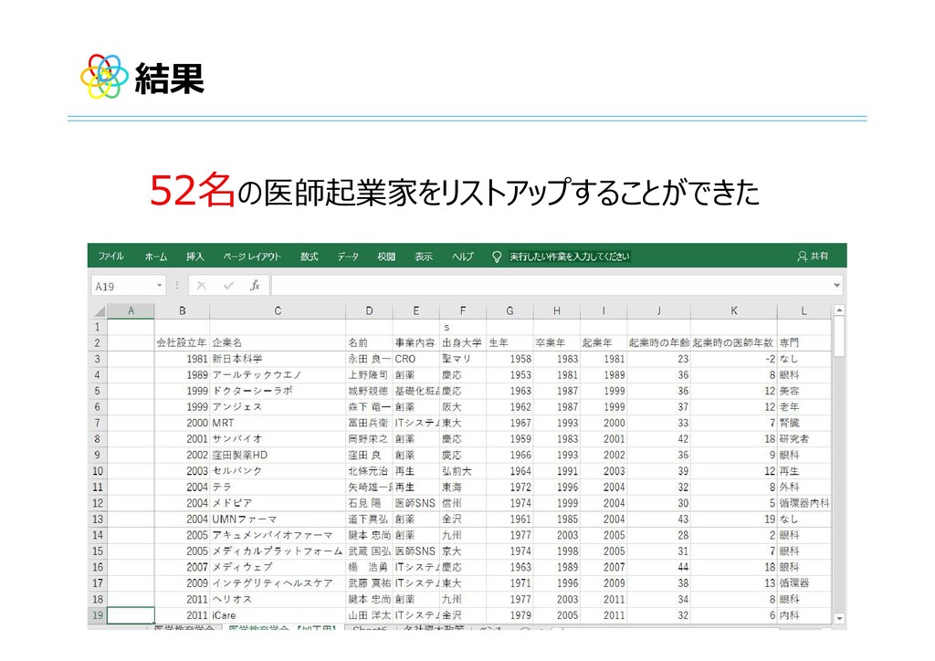Click the 企業名 header cell
The image size is (935, 661).
point(278,342)
